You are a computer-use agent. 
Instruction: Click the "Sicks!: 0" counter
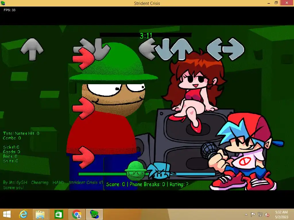[x=11, y=147]
